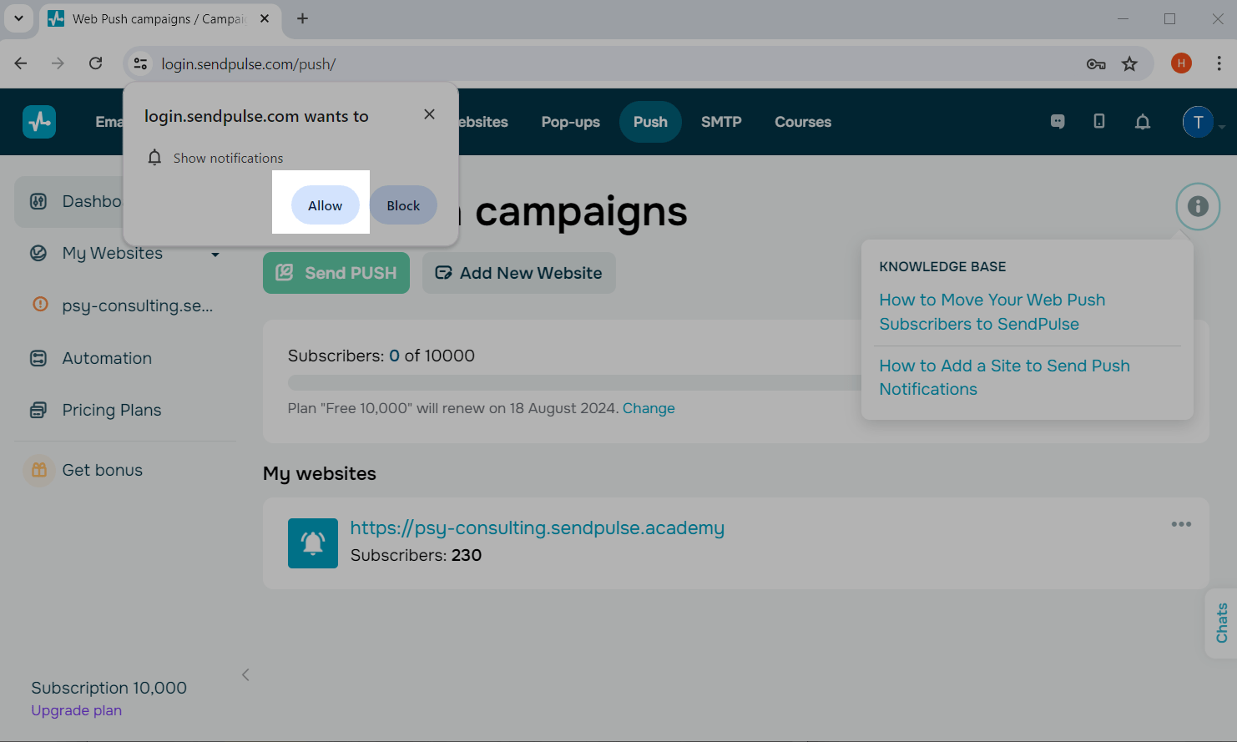Select the Web Push campaigns browser tab
Image resolution: width=1237 pixels, height=742 pixels.
(160, 18)
